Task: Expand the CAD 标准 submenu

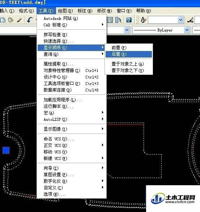Action: click(x=103, y=25)
